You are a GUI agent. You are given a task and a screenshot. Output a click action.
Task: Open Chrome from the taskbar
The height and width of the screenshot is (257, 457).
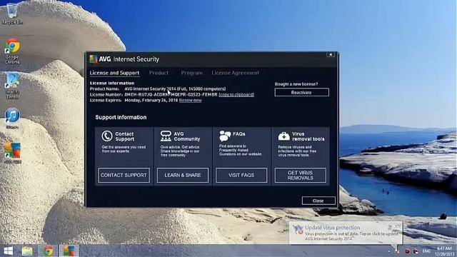pyautogui.click(x=49, y=251)
